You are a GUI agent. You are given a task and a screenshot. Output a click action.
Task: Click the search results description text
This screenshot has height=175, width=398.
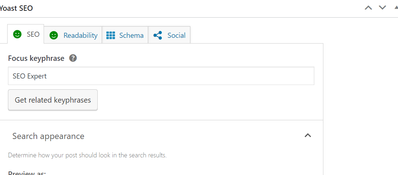pyautogui.click(x=87, y=156)
